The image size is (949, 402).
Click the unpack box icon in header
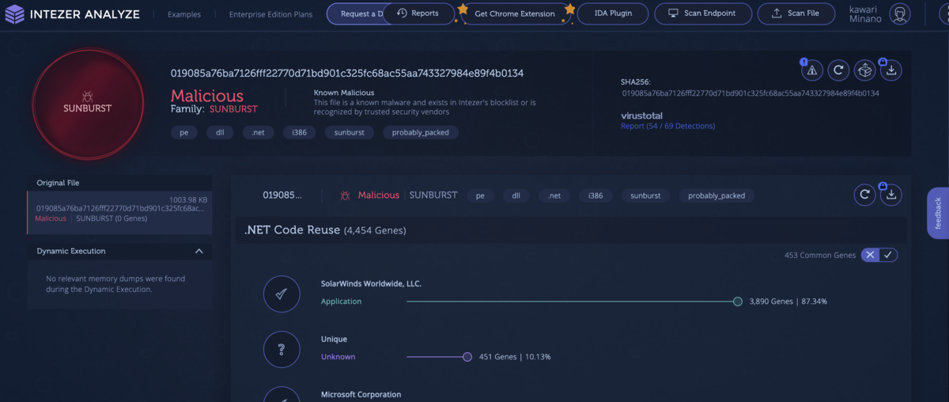coord(865,70)
